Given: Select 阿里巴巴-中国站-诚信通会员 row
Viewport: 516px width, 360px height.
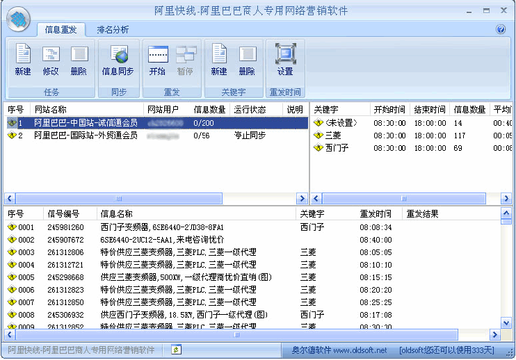Looking at the screenshot, I should pyautogui.click(x=156, y=122).
